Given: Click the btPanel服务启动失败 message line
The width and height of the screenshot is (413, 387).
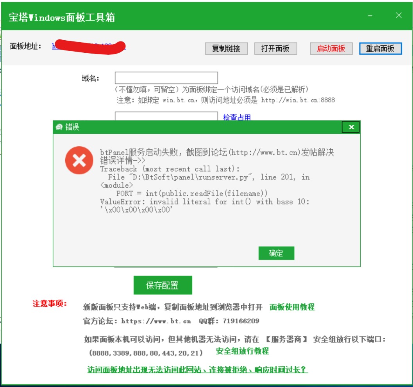Looking at the screenshot, I should (217, 152).
